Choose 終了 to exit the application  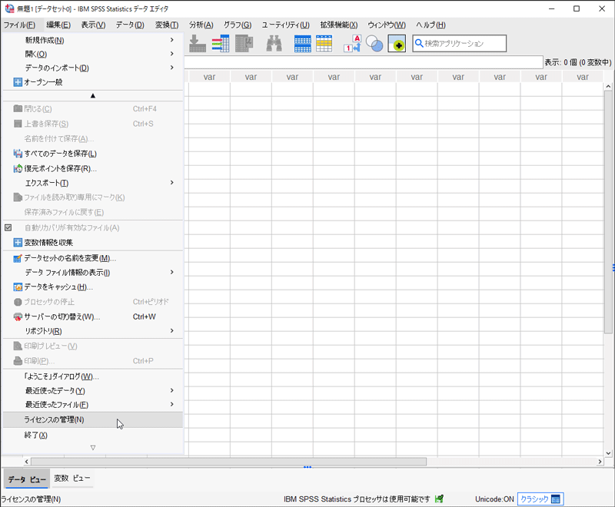coord(36,435)
